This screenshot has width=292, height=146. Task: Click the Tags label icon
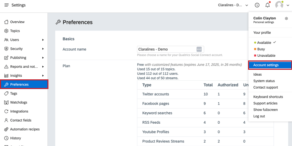click(6, 93)
